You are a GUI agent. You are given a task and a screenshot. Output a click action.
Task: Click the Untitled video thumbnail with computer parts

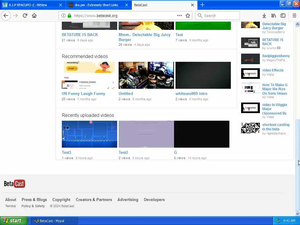click(x=146, y=75)
